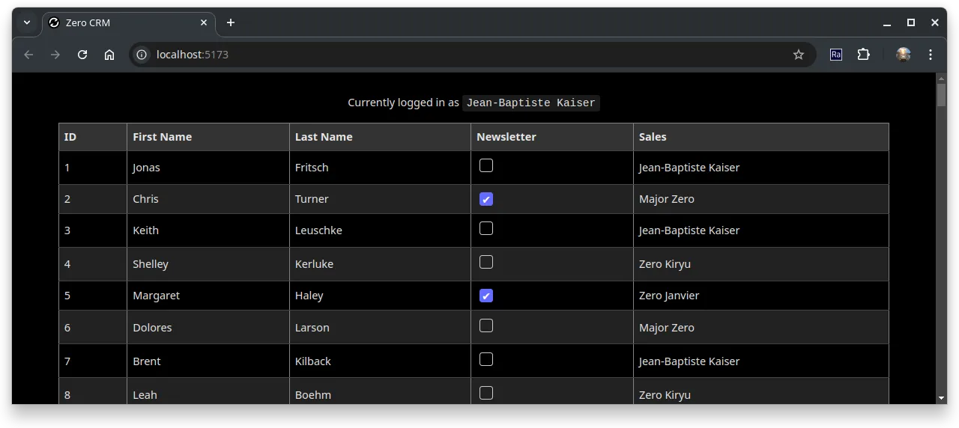This screenshot has width=959, height=428.
Task: Click the browser forward arrow
Action: click(x=55, y=55)
